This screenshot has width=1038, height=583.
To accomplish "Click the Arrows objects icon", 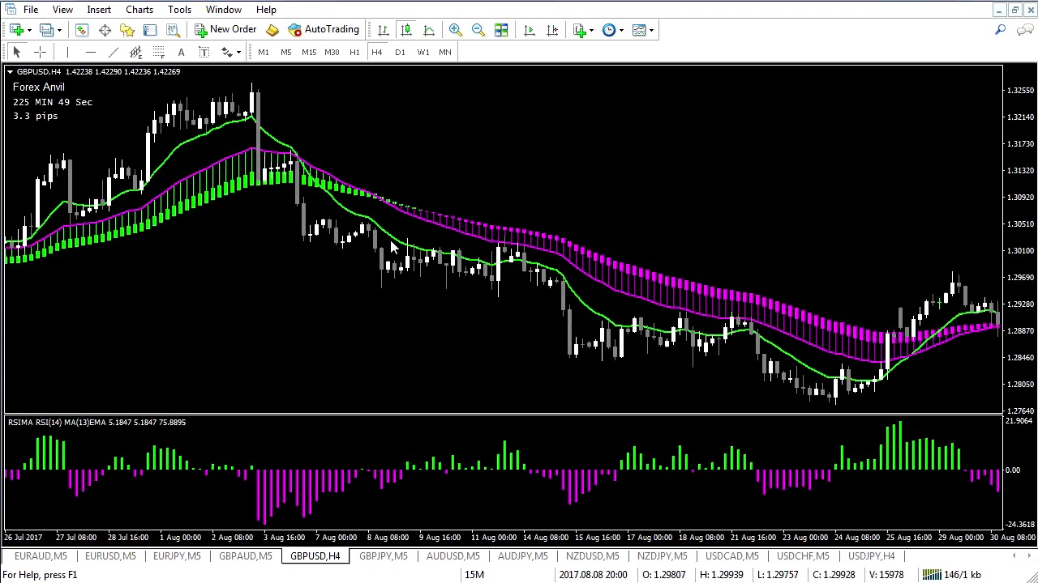I will point(227,53).
